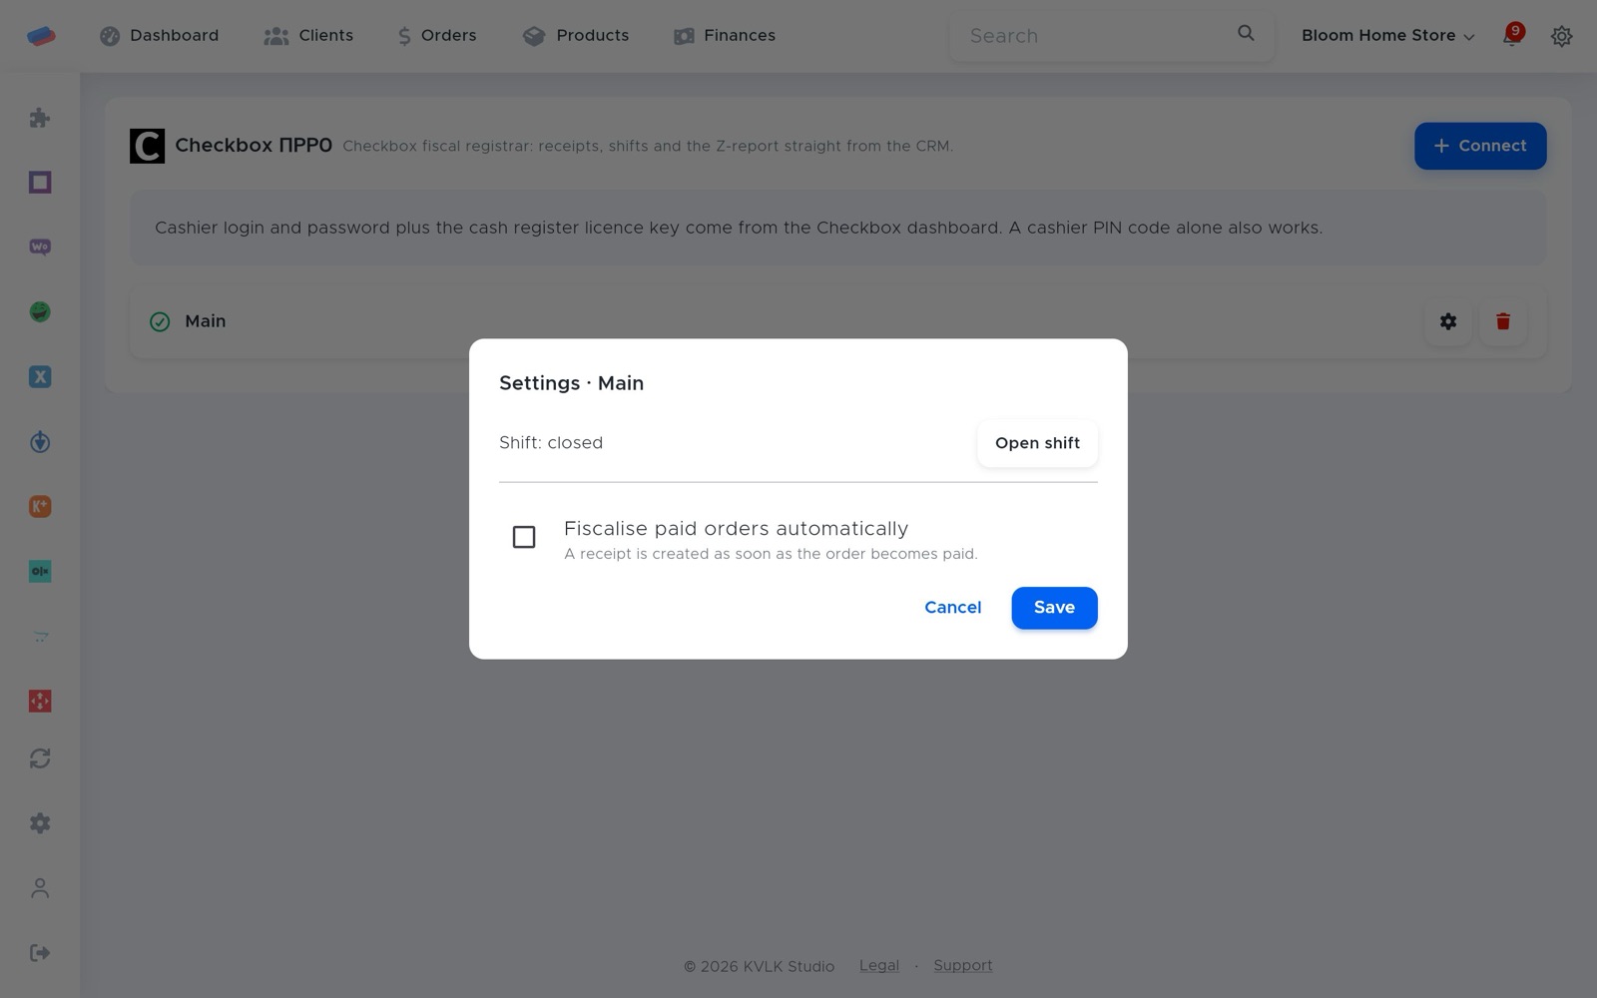The height and width of the screenshot is (998, 1597).
Task: Click the Checkbox black 'C' logo
Action: 147,146
